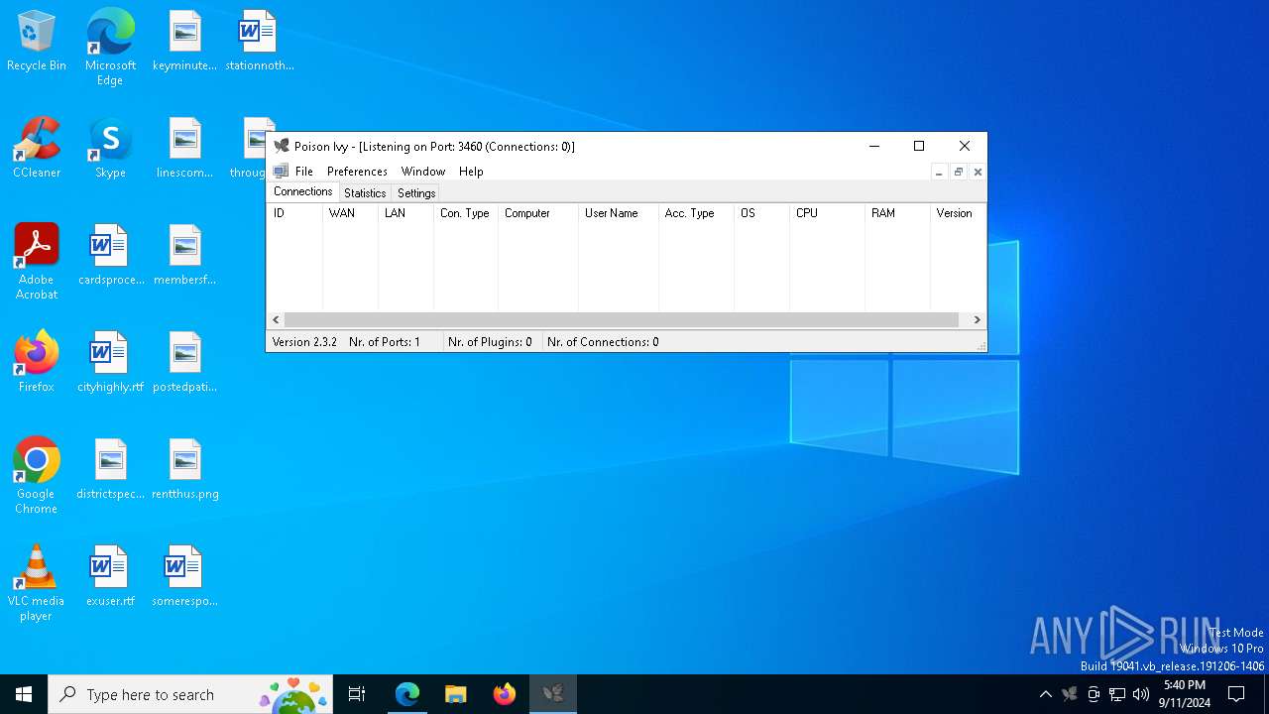
Task: Open CCleaner desktop shortcut
Action: pyautogui.click(x=37, y=149)
